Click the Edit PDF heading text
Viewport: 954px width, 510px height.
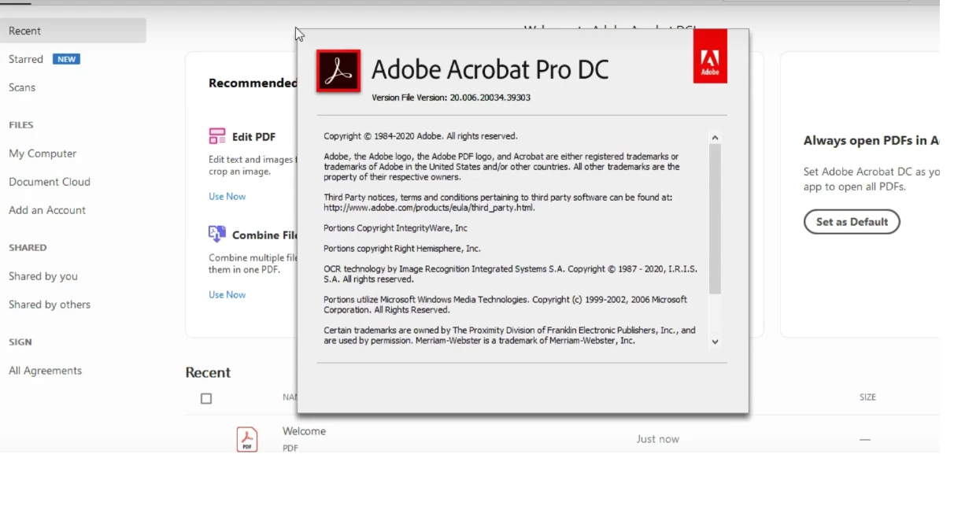tap(253, 137)
